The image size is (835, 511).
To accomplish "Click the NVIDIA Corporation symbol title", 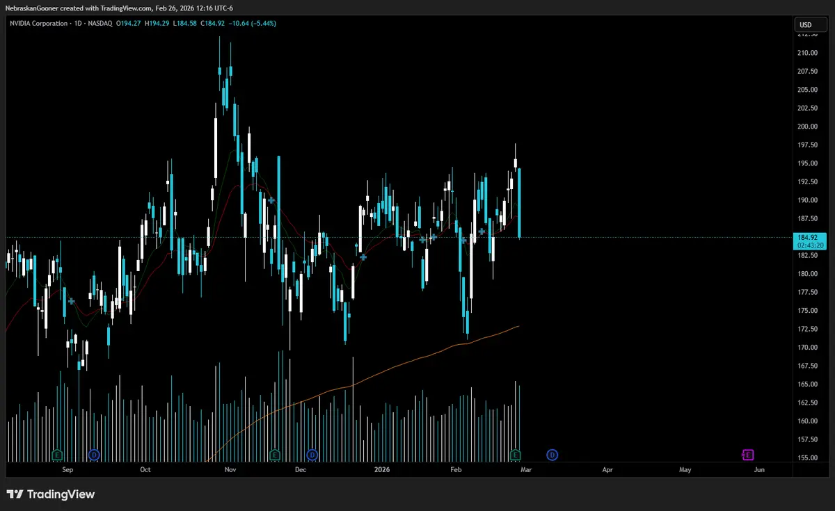I will (40, 24).
